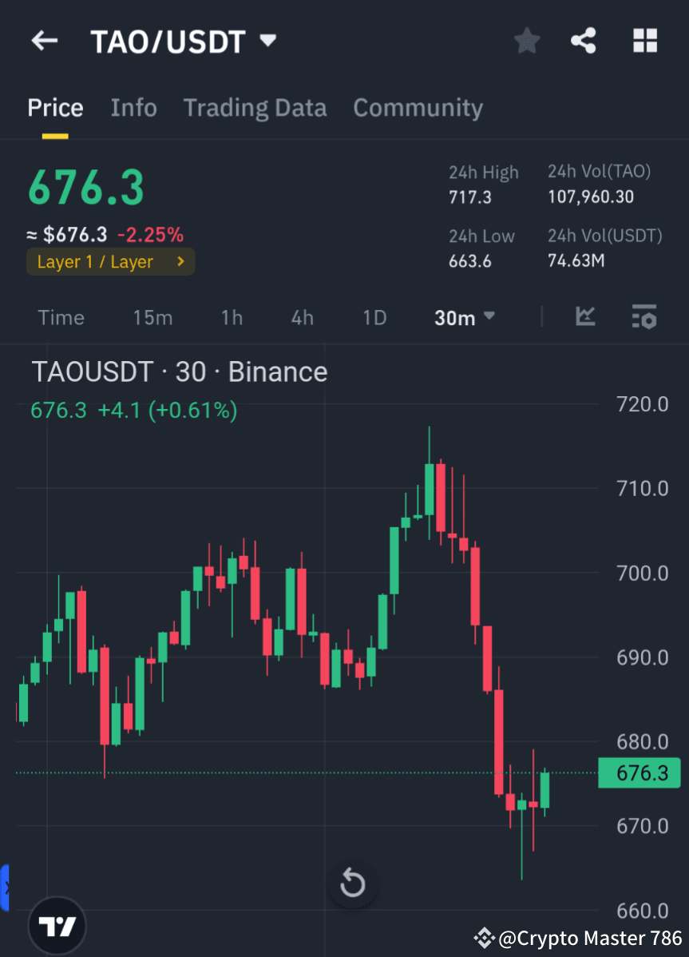Tap the 720.0 price axis label
Screen dimensions: 689x957
tap(643, 404)
